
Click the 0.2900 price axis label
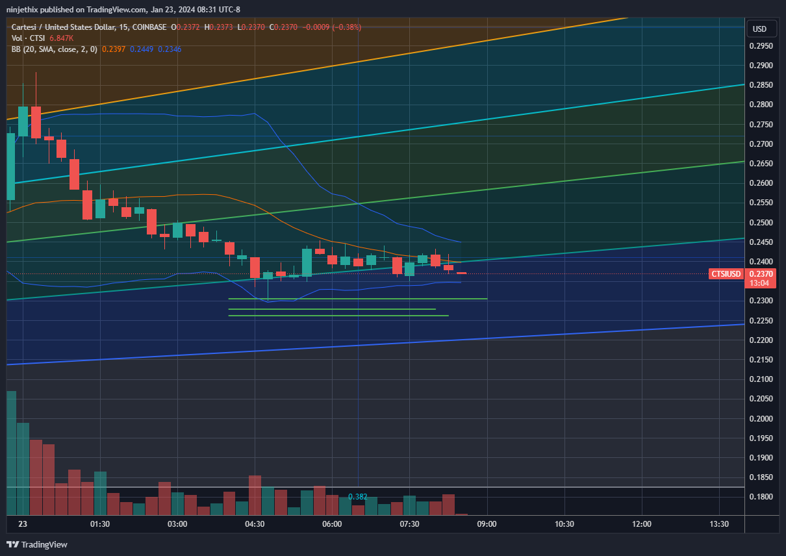(760, 66)
